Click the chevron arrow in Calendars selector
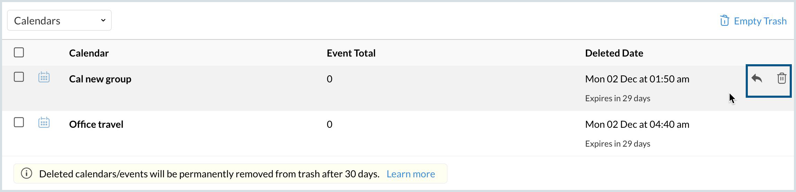796x192 pixels. tap(103, 21)
